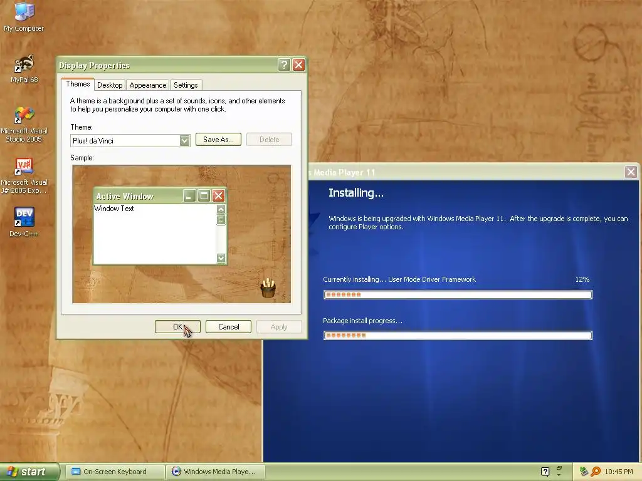642x481 pixels.
Task: Click the Plus! da Vinci theme combo box
Action: pos(130,141)
